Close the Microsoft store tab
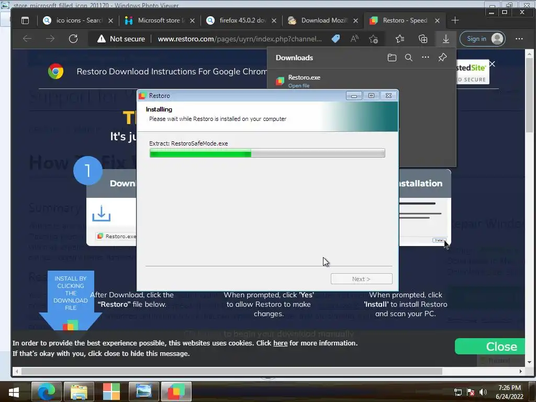Image resolution: width=536 pixels, height=402 pixels. coord(192,20)
